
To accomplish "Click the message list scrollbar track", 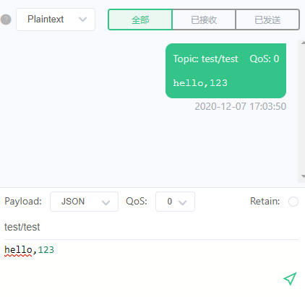I will 302,109.
